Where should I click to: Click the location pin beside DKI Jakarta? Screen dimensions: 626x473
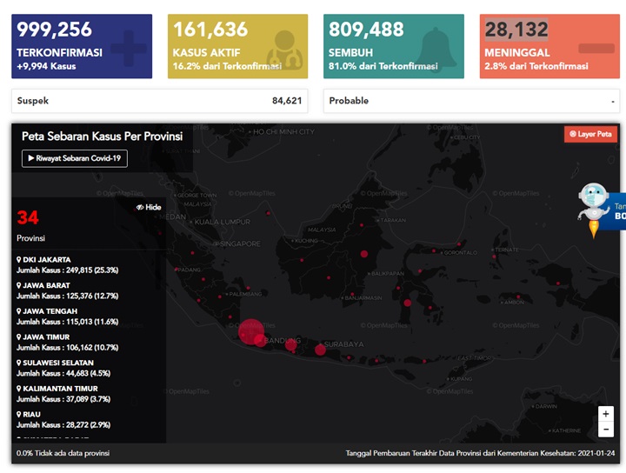[19, 259]
